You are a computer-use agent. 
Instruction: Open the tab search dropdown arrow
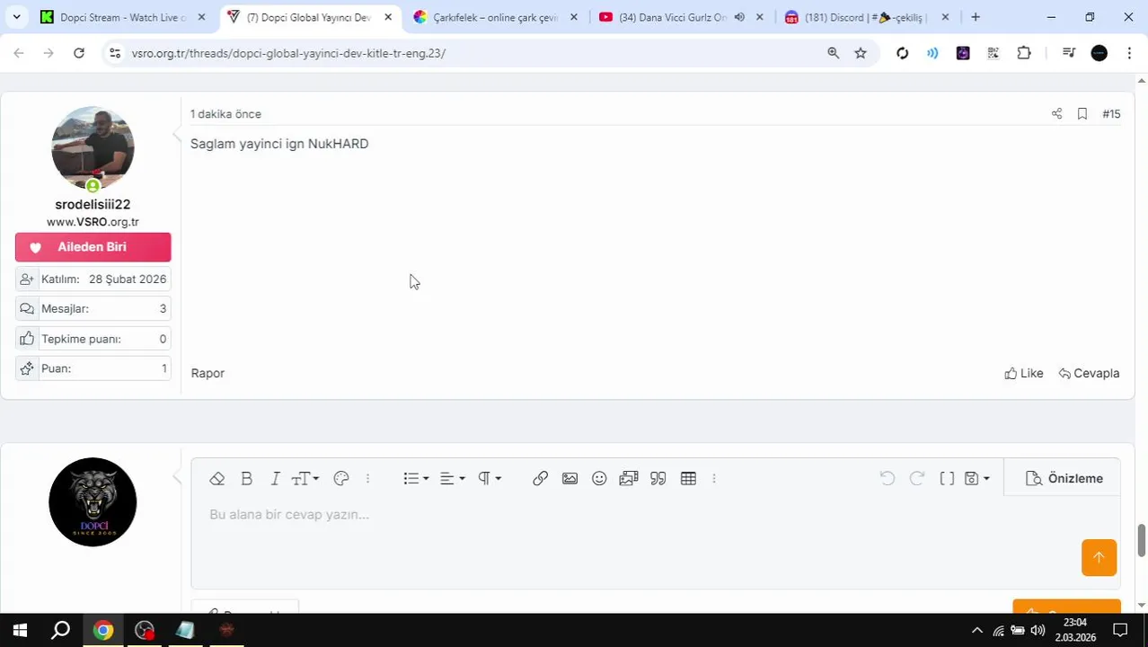(16, 17)
